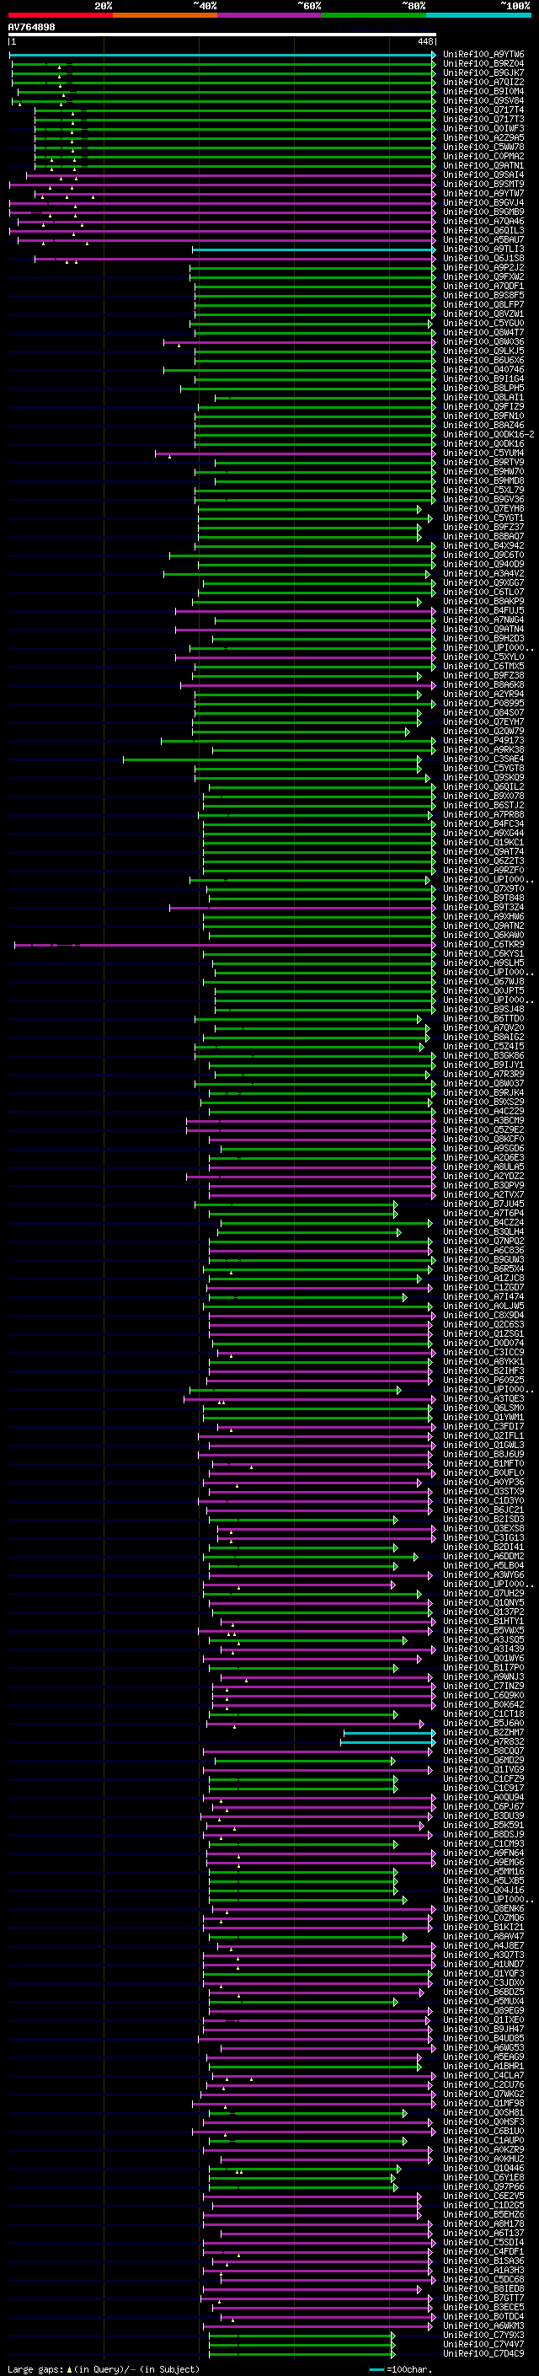Click the UniRef100_C6PJ67 hit name
The width and height of the screenshot is (539, 2376).
(483, 1807)
